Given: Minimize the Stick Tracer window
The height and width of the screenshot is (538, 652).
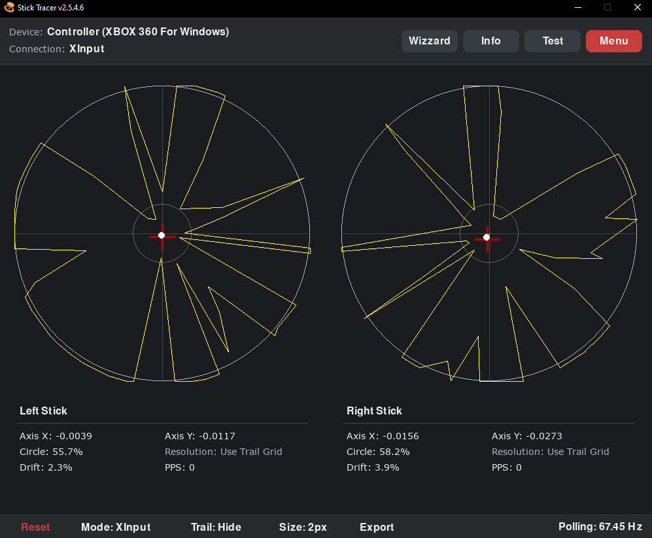Looking at the screenshot, I should pyautogui.click(x=578, y=7).
